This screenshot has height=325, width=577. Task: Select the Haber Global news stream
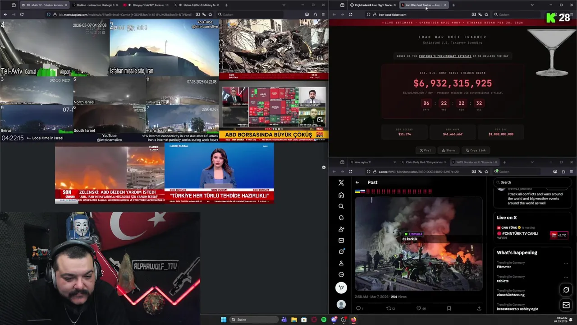click(219, 173)
